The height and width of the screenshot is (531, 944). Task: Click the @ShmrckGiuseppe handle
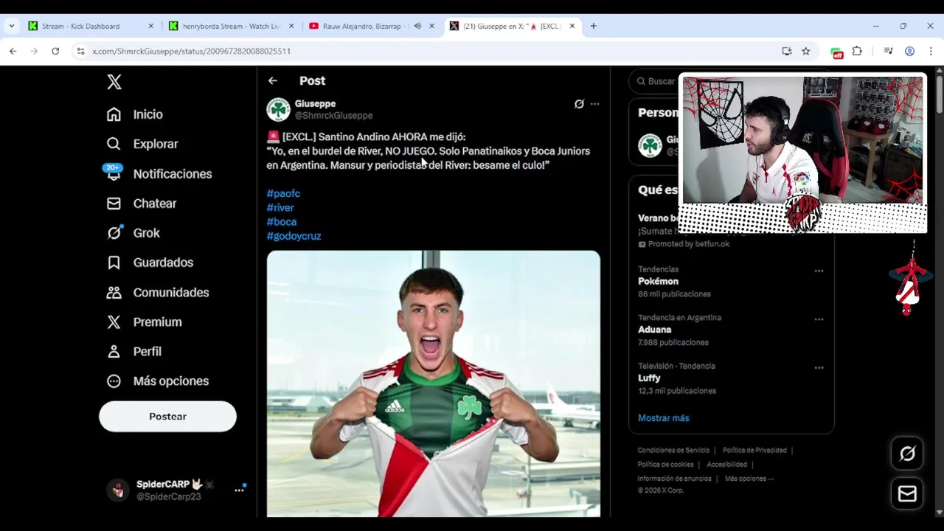(333, 116)
